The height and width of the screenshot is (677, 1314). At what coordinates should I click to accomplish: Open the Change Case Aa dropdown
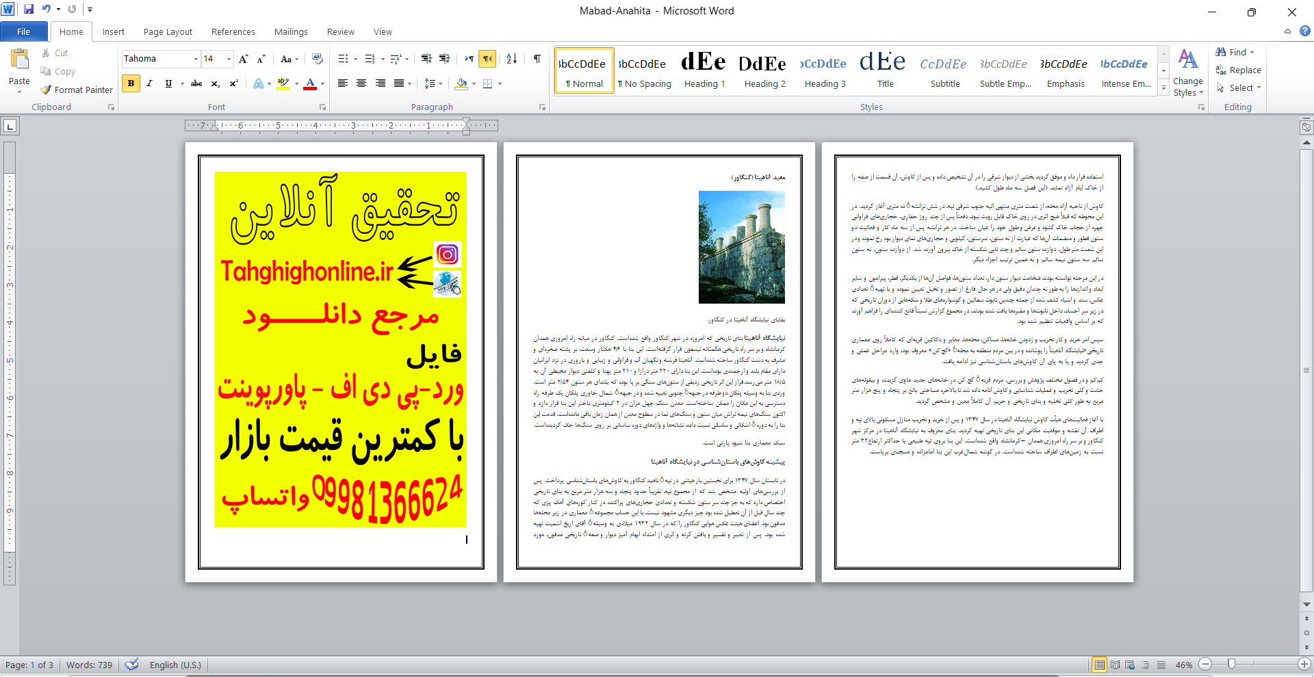click(289, 59)
